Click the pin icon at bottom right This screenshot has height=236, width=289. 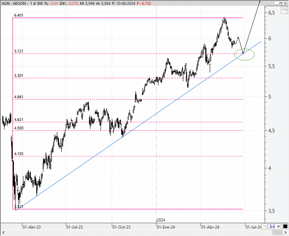[x=278, y=226]
